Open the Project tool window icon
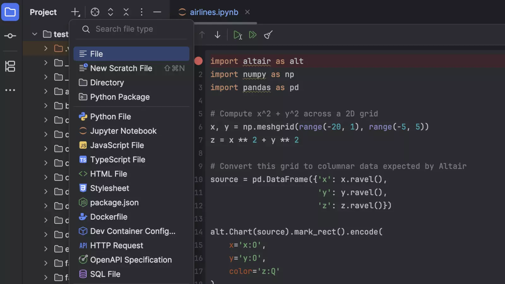The width and height of the screenshot is (505, 284). point(10,12)
